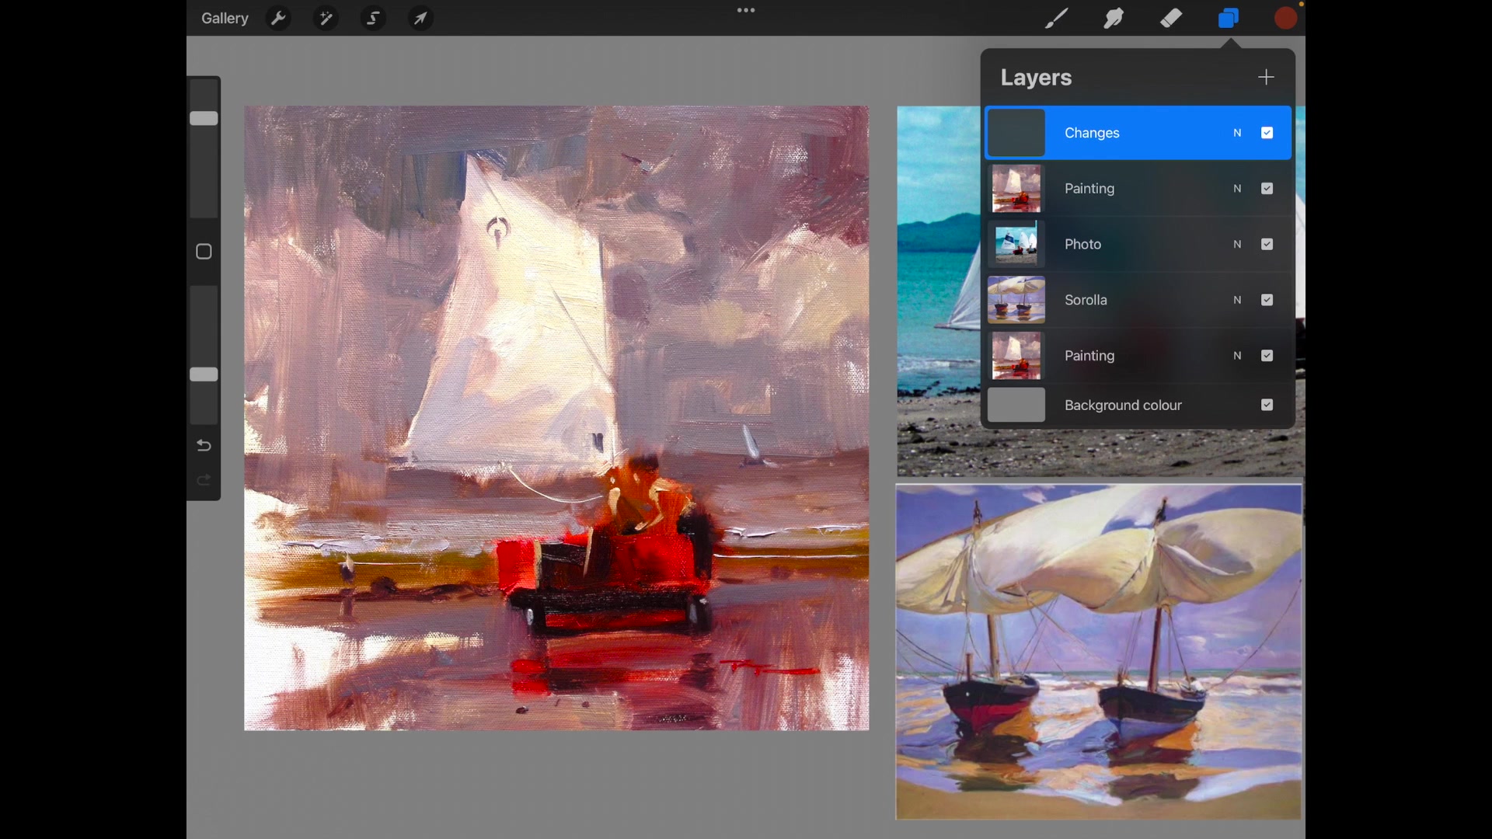Tap the Photo layer thumbnail
This screenshot has height=839, width=1492.
coord(1016,244)
